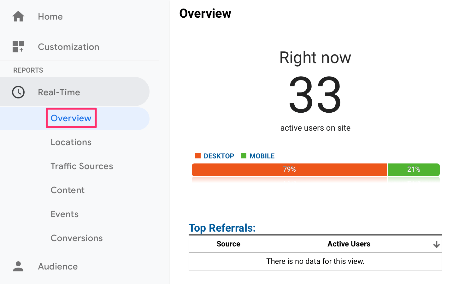453x284 pixels.
Task: Select the Overview report
Action: [x=71, y=118]
